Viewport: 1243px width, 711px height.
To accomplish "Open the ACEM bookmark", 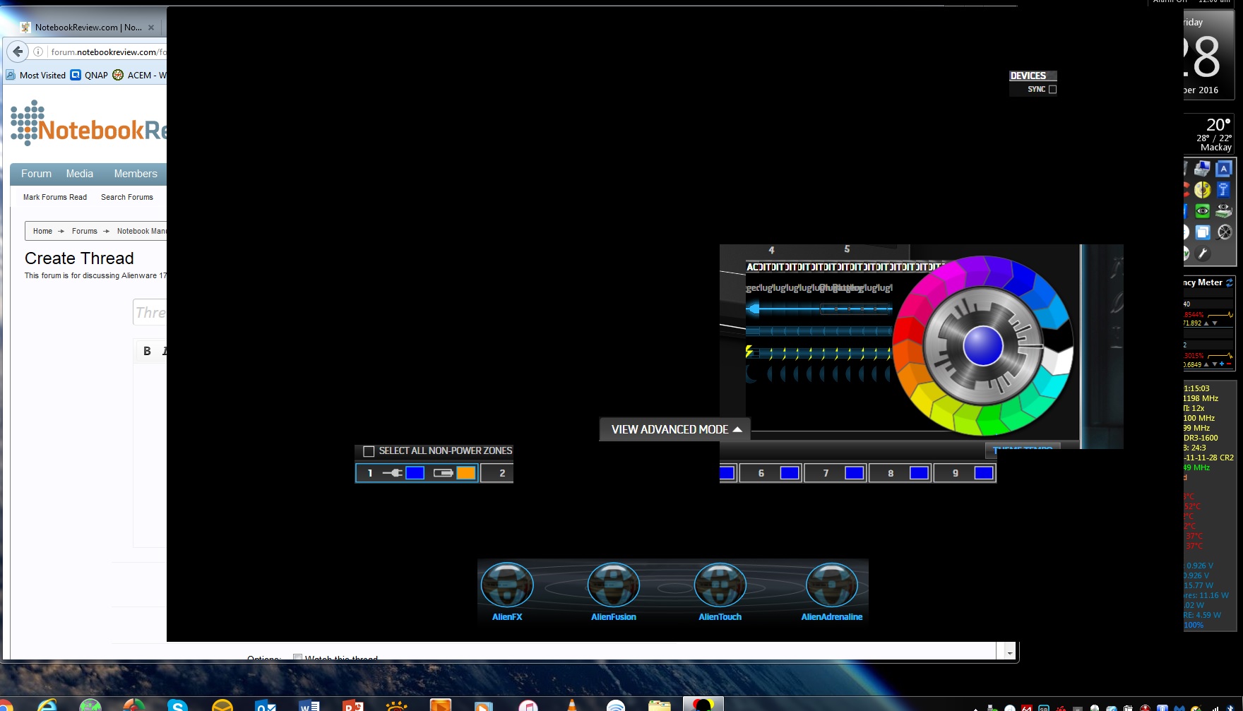I will (x=140, y=75).
